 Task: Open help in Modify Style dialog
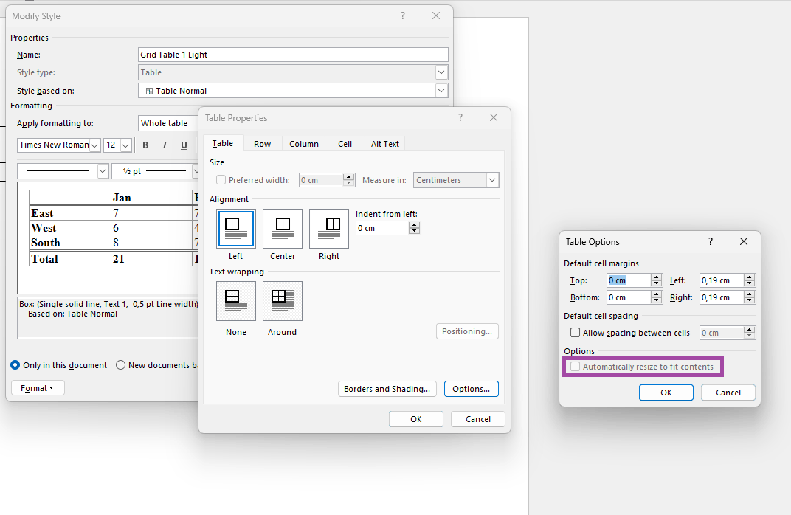click(x=403, y=15)
